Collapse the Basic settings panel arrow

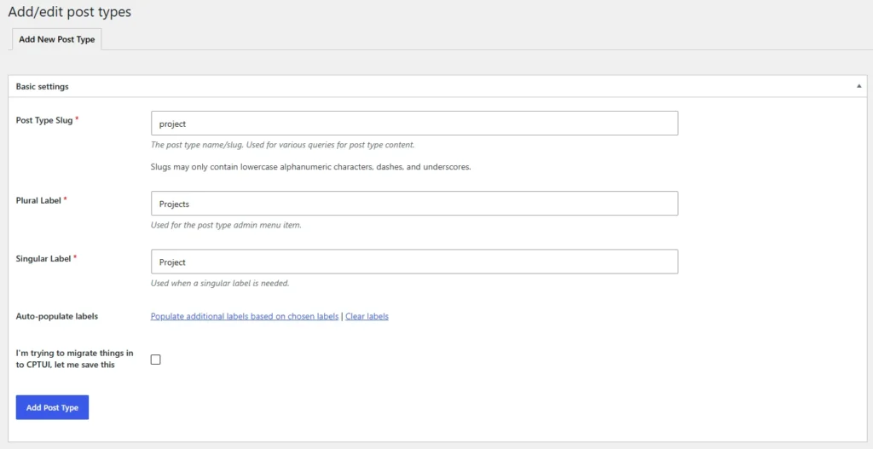859,86
